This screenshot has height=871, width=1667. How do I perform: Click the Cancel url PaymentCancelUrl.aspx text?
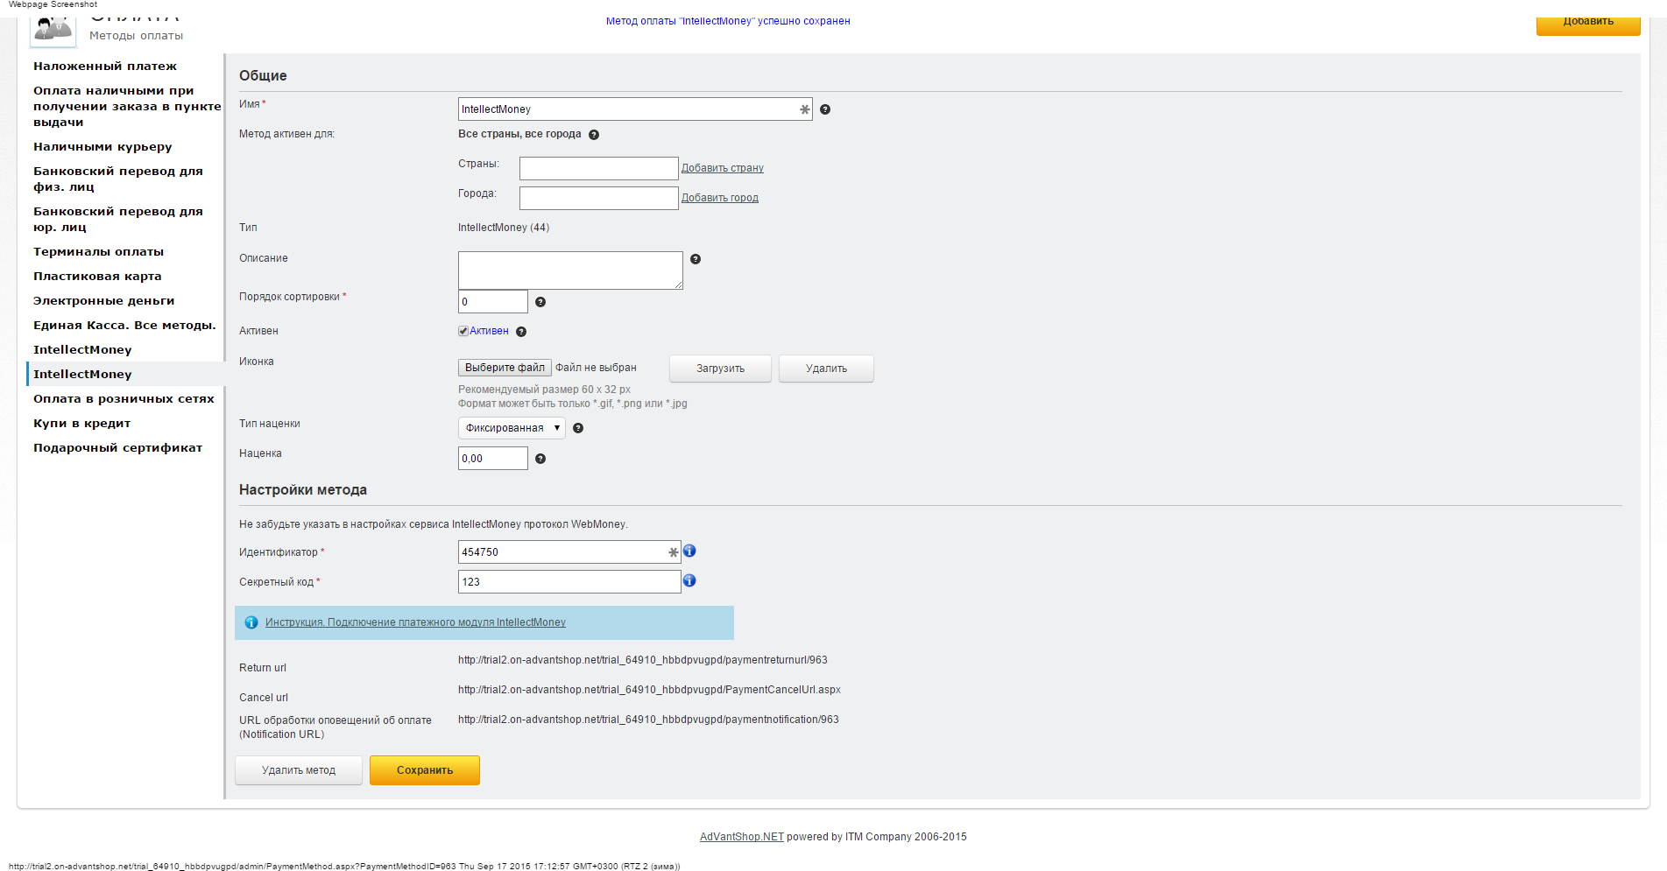pos(649,690)
